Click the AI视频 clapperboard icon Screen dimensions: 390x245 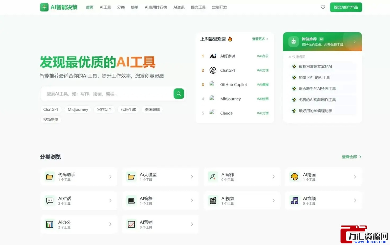tap(213, 201)
